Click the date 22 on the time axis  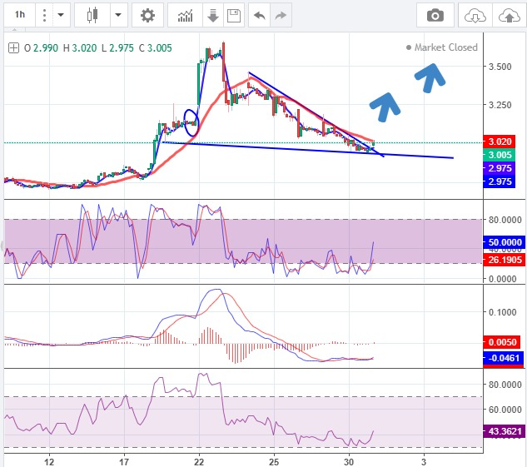tap(200, 460)
